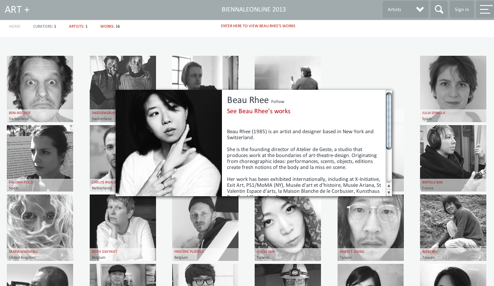Click the ART + logo
Viewport: 494px width, 286px height.
[x=17, y=9]
